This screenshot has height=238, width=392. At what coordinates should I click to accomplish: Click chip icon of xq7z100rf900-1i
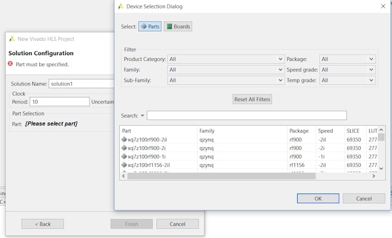124,156
